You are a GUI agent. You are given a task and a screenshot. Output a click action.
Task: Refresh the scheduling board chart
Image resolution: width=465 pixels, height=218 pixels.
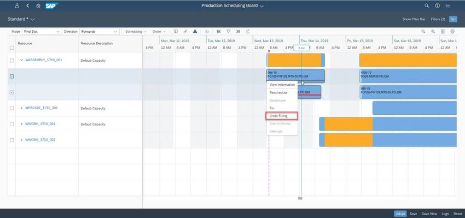click(248, 31)
